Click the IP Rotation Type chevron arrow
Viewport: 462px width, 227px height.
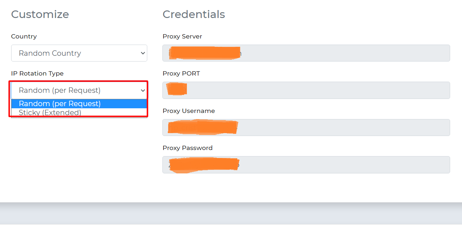click(143, 91)
